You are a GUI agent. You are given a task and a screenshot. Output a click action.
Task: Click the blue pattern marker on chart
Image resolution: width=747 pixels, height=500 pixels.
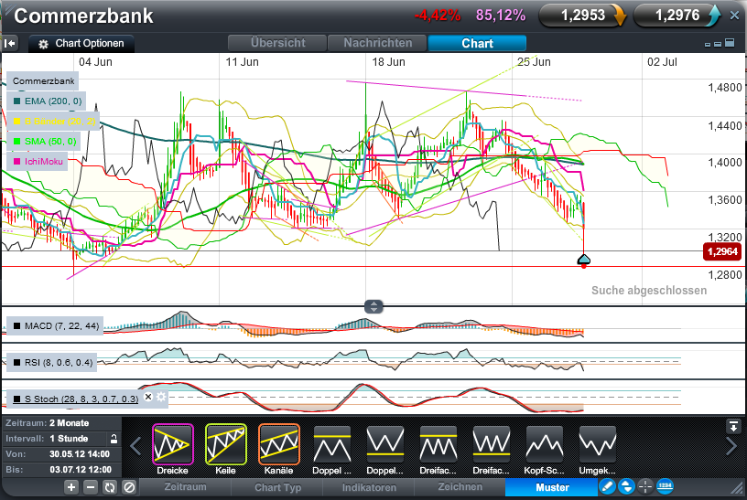[x=584, y=260]
